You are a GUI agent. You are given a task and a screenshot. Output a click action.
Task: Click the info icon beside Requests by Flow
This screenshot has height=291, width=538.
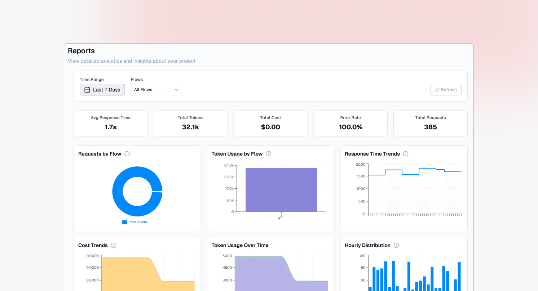pyautogui.click(x=127, y=154)
